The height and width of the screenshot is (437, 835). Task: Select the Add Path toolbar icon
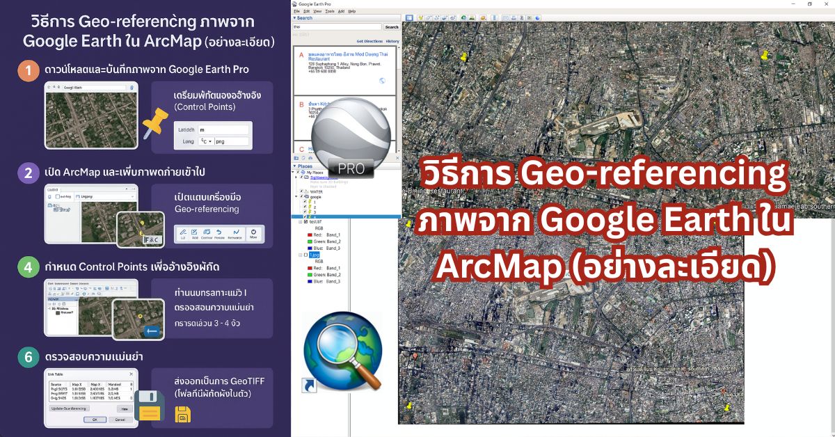point(436,17)
